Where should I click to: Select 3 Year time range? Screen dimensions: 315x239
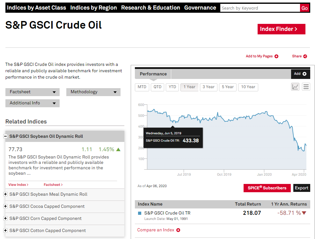point(209,87)
